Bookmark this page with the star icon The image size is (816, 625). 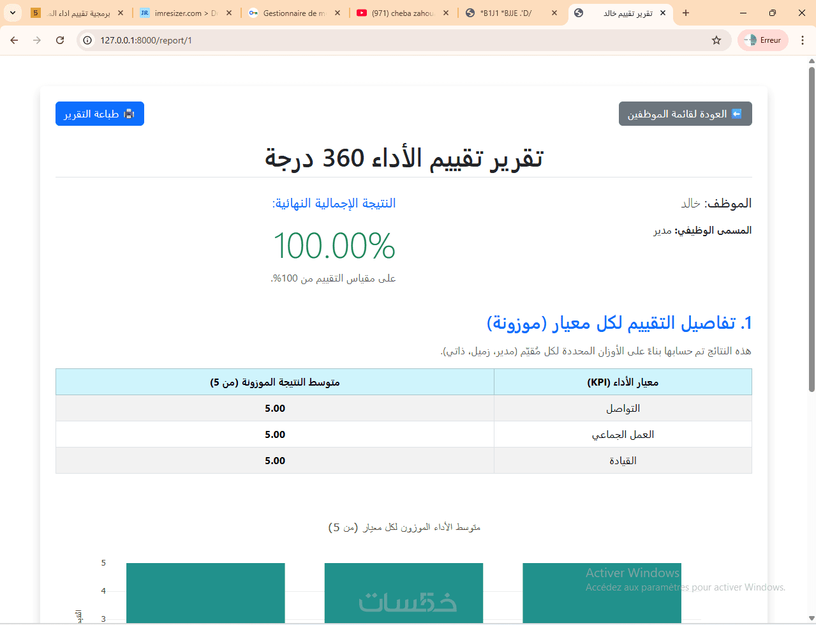(x=716, y=40)
